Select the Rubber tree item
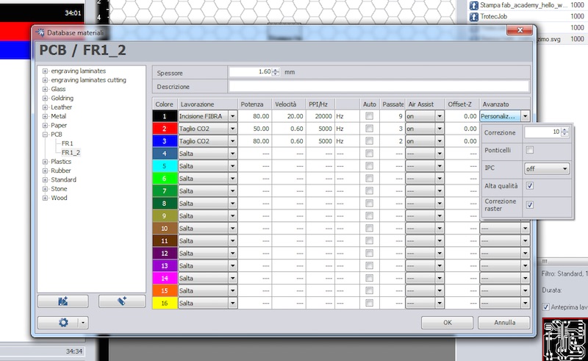The width and height of the screenshot is (588, 361). (x=61, y=171)
